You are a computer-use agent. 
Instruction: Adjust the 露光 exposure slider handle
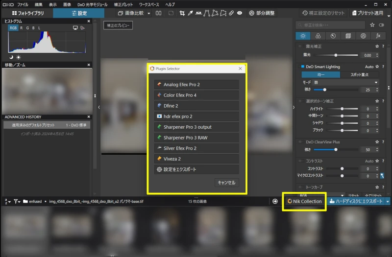(336, 55)
